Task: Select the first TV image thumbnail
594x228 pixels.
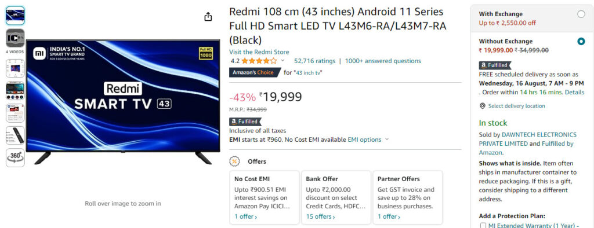Action: pos(15,16)
